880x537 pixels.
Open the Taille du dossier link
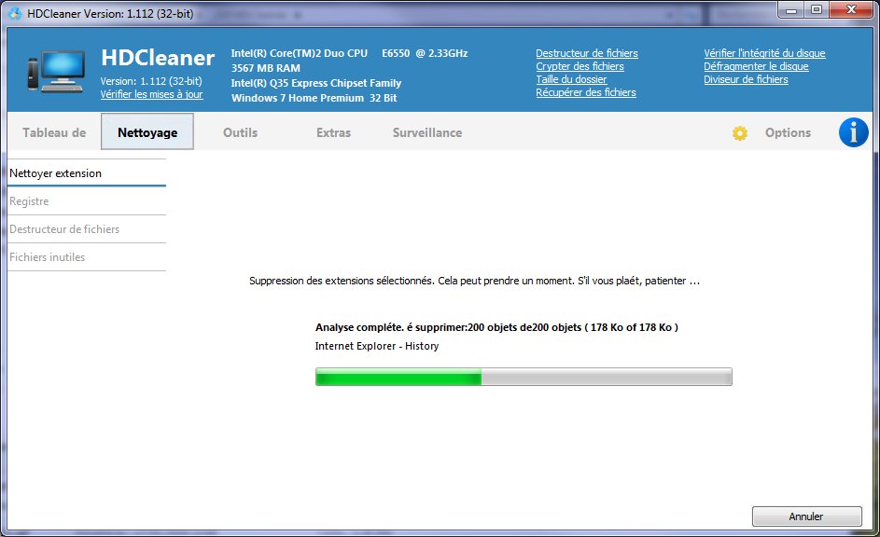point(571,79)
